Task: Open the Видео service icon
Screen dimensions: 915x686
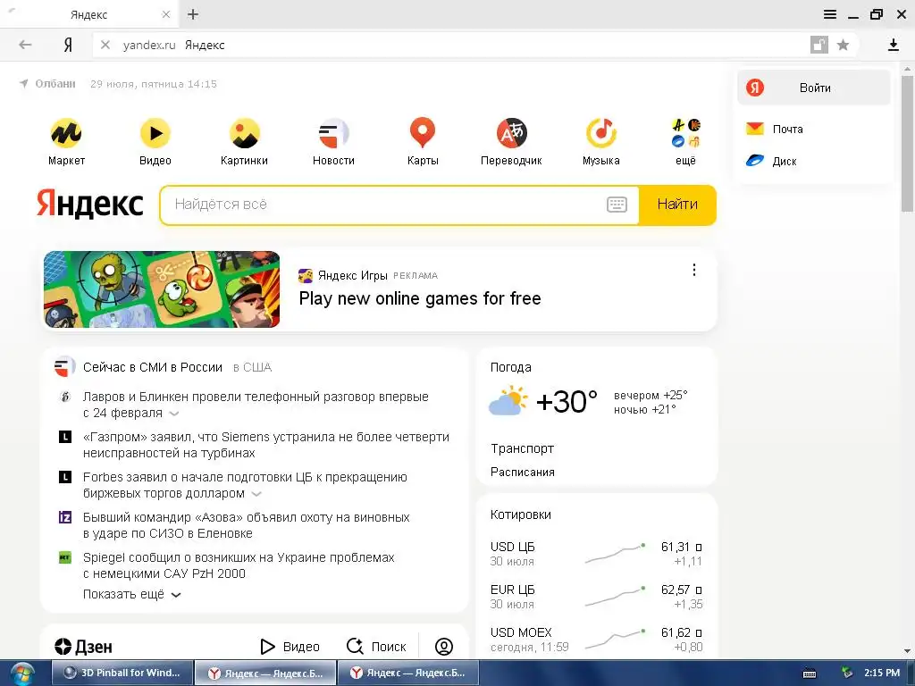Action: click(x=155, y=134)
